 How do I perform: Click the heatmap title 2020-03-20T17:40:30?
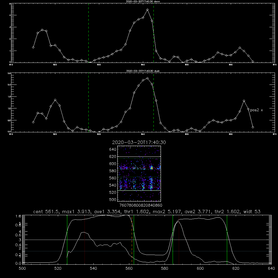click(139, 142)
